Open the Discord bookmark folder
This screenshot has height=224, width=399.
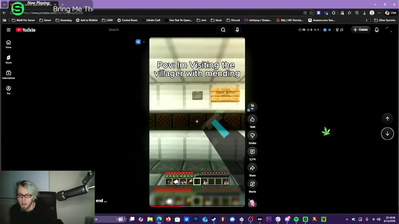pyautogui.click(x=233, y=20)
